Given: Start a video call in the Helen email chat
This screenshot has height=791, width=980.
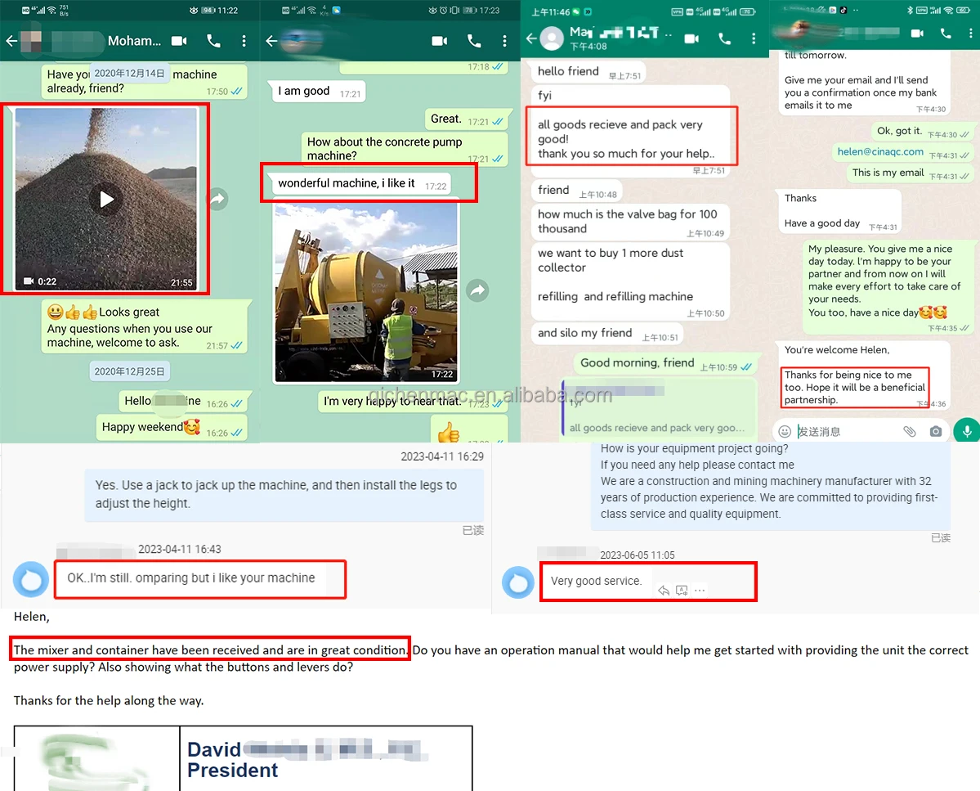Looking at the screenshot, I should pyautogui.click(x=918, y=34).
